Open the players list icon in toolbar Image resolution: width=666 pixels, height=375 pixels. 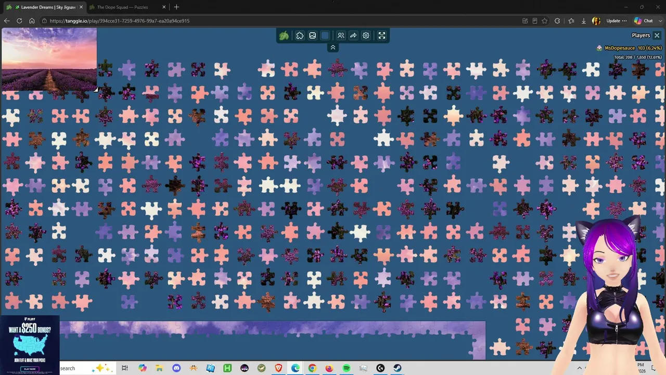pyautogui.click(x=341, y=35)
